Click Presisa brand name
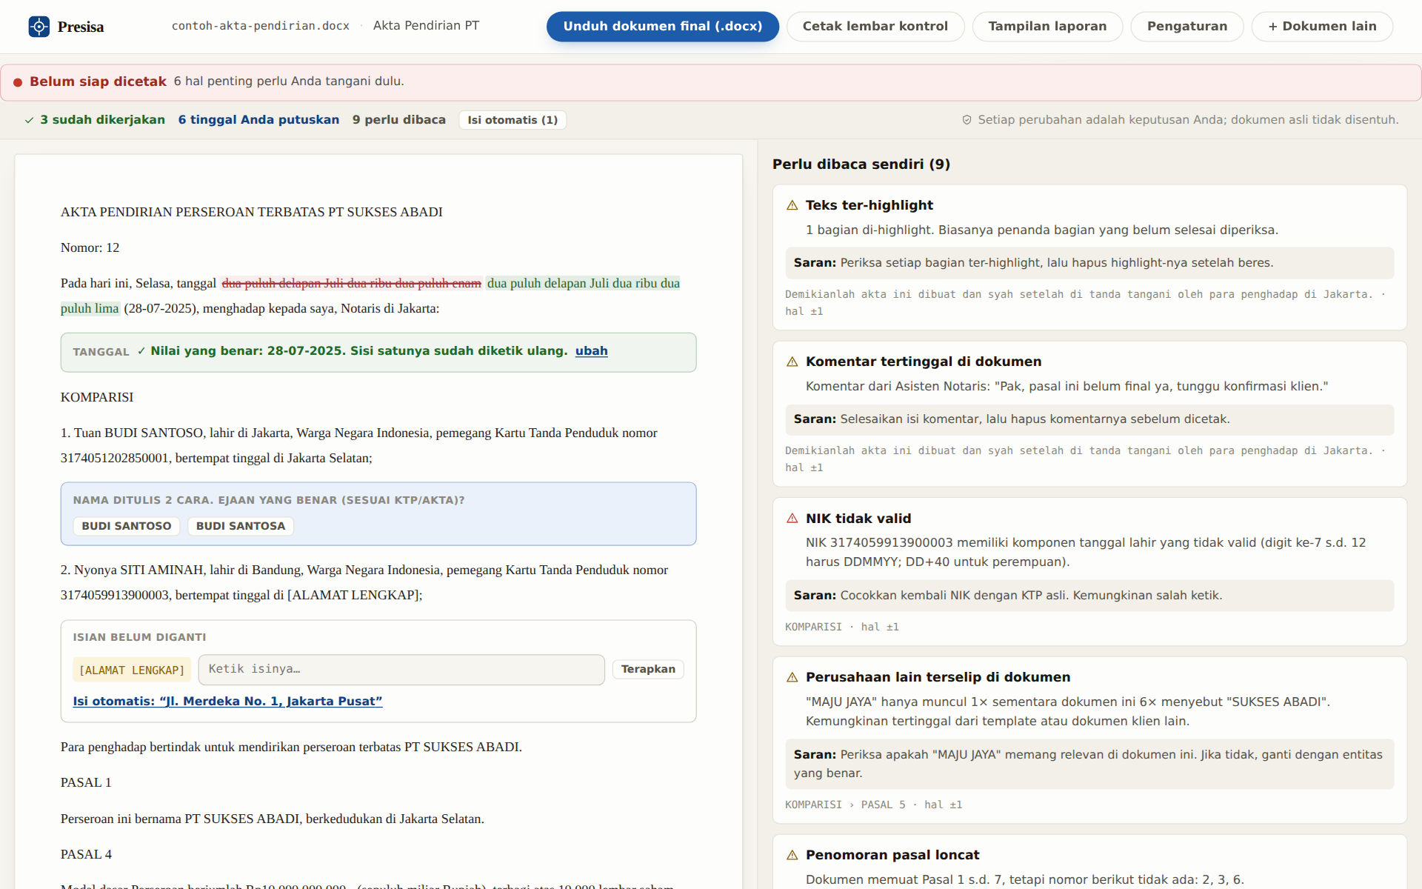1422x889 pixels. click(81, 27)
